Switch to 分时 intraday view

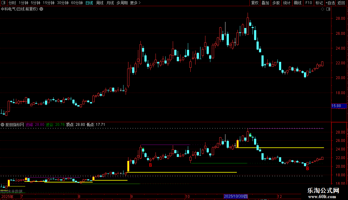click(x=12, y=3)
